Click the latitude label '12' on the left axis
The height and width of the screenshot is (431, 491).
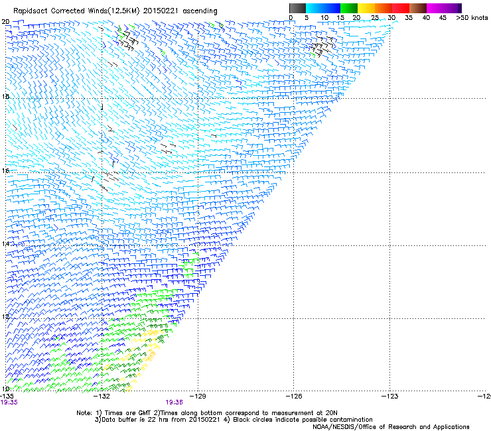coord(5,316)
